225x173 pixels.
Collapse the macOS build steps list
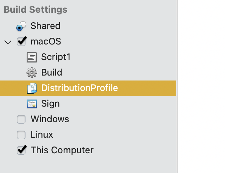point(8,42)
